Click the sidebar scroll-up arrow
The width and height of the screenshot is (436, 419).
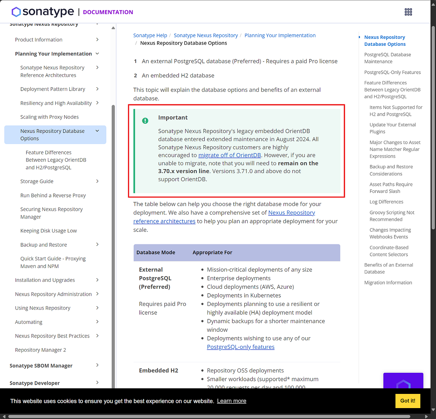point(113,28)
